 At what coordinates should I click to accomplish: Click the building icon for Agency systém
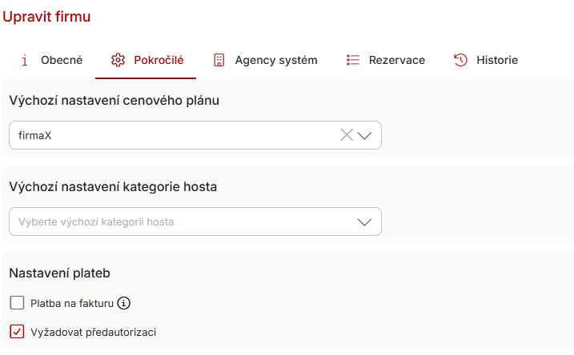coord(219,60)
